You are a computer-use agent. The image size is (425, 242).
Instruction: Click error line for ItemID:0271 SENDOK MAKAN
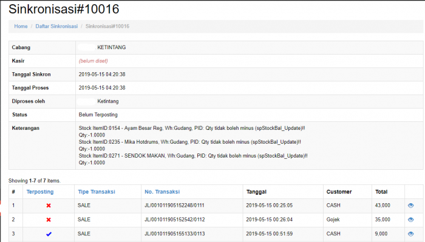193,156
